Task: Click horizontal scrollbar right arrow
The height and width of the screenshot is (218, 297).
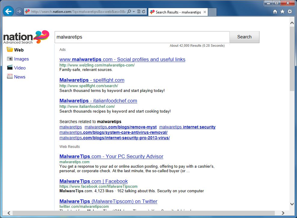Action: [x=283, y=213]
